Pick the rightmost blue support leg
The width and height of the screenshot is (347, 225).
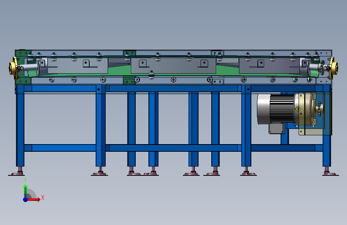point(327,126)
